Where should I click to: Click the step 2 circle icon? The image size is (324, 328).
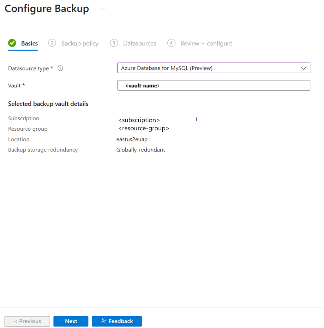pyautogui.click(x=52, y=43)
